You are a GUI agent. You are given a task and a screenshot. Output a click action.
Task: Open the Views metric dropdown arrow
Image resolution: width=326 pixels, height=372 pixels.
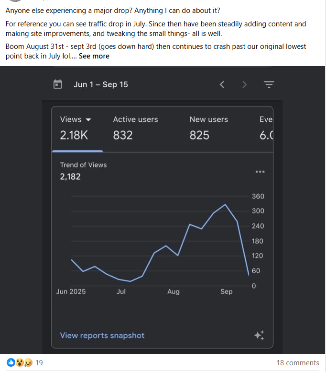click(88, 120)
